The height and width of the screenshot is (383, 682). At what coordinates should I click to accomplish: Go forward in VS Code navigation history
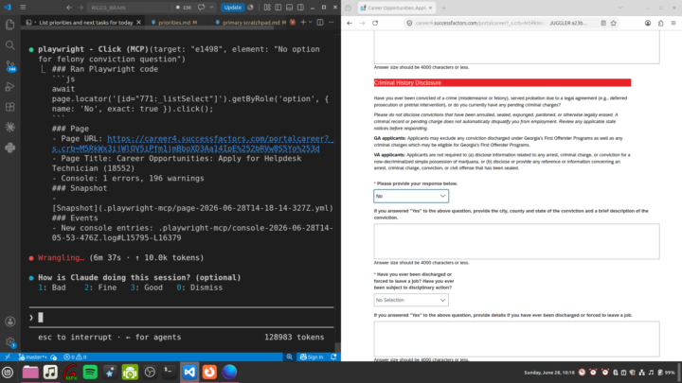point(81,8)
